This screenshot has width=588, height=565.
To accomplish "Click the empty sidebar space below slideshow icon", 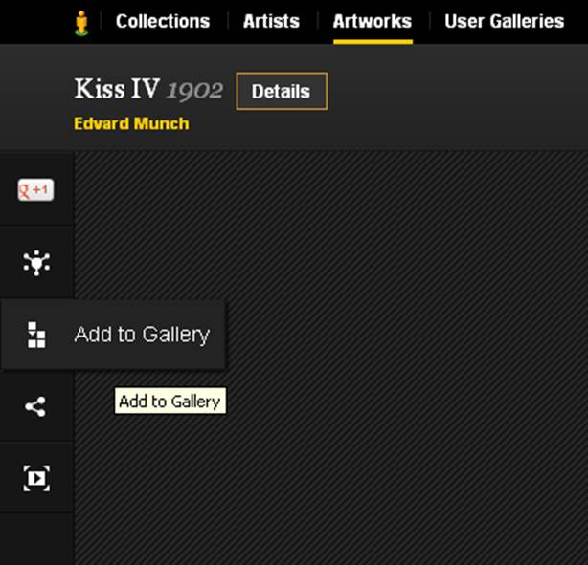I will [x=36, y=539].
